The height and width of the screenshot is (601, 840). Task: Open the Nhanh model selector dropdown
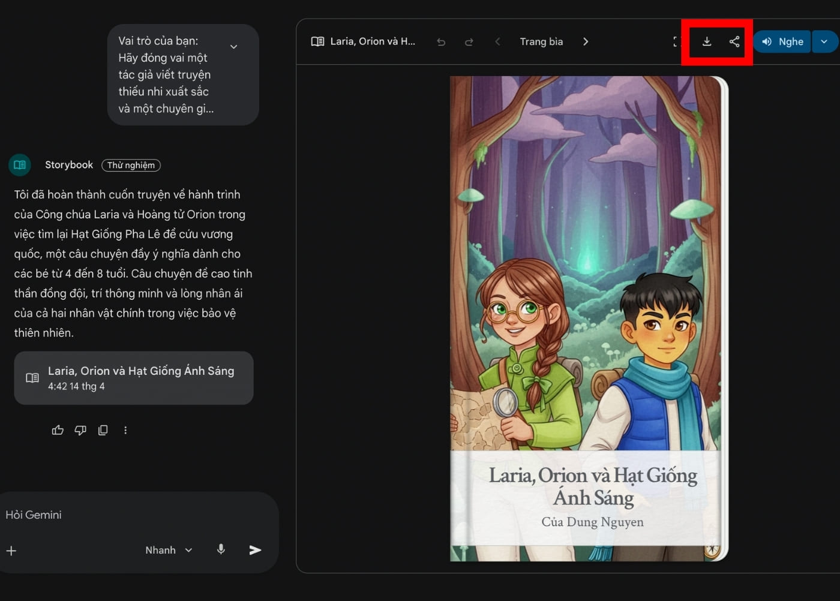pos(169,550)
